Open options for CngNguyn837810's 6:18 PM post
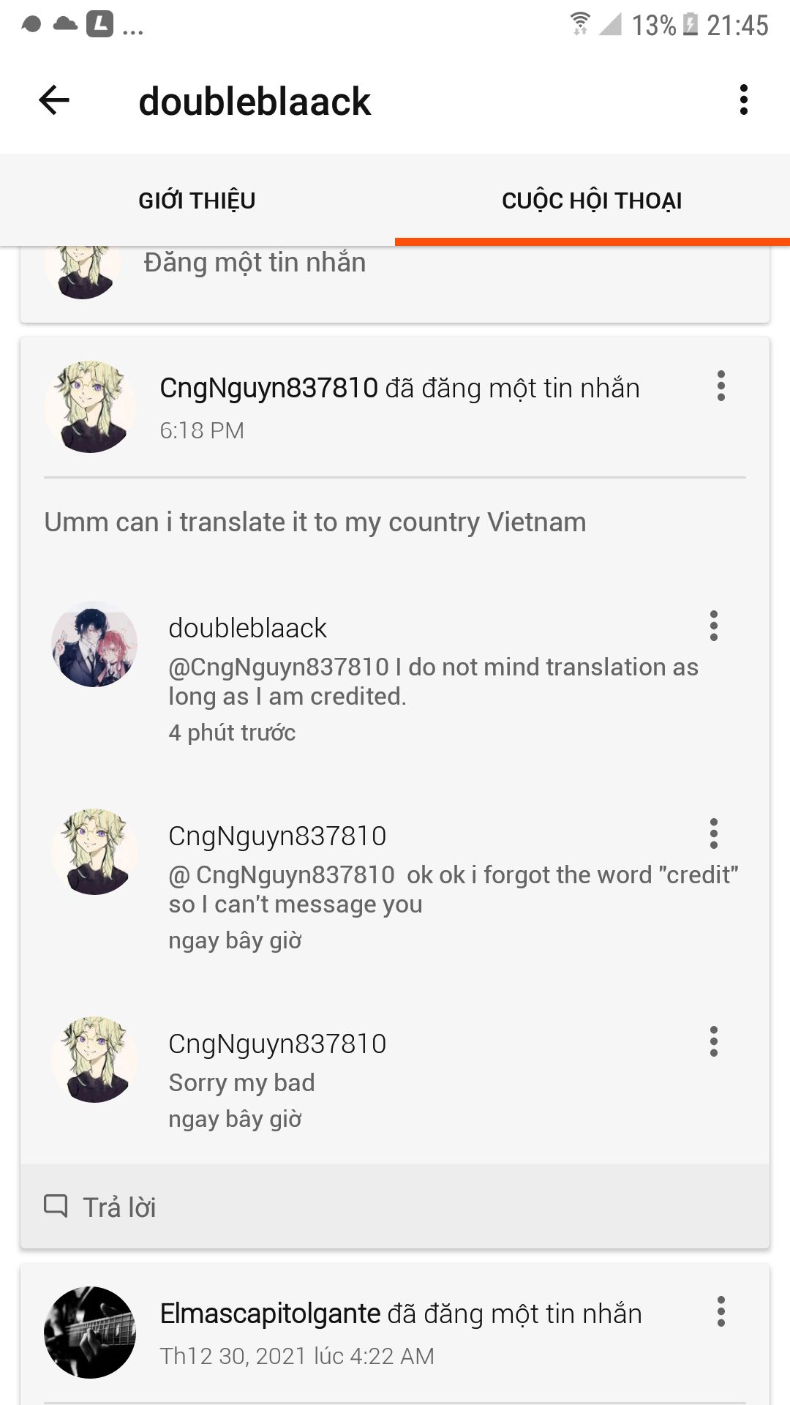The image size is (790, 1405). [x=721, y=386]
